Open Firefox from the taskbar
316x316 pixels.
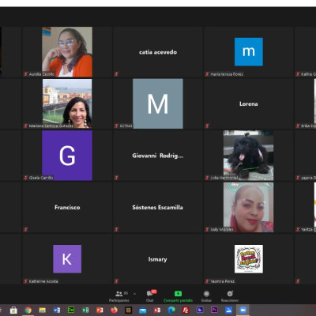click(114, 310)
